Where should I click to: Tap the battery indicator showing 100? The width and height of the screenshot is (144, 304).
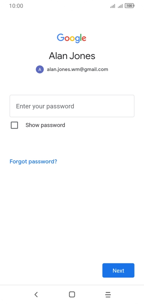point(130,6)
